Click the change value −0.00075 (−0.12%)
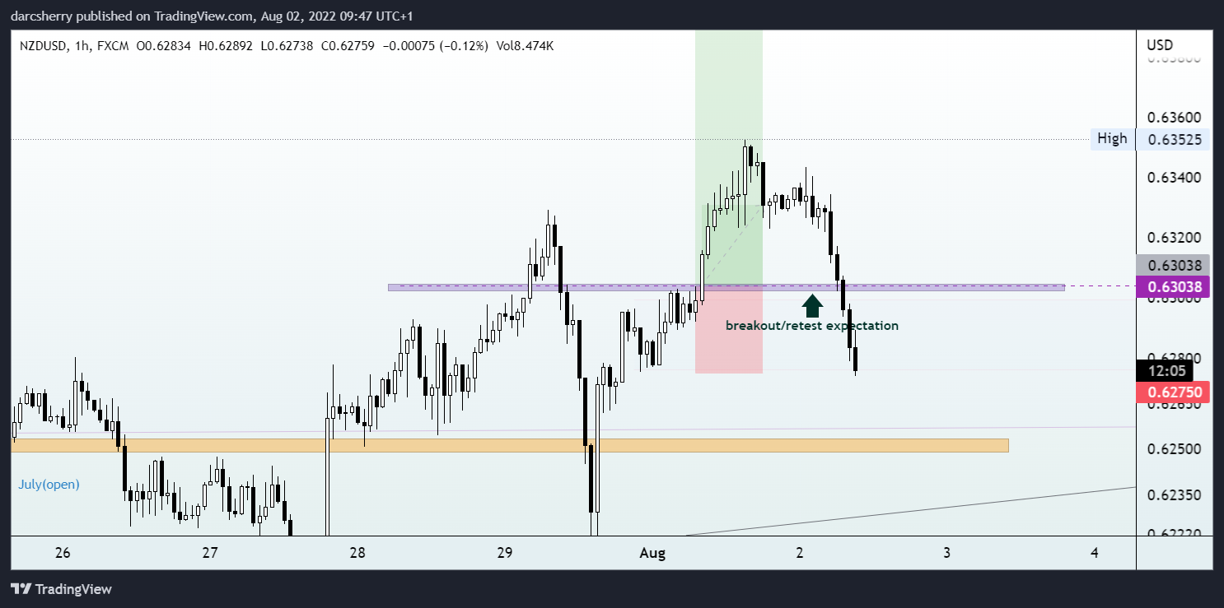This screenshot has width=1224, height=608. coord(435,46)
